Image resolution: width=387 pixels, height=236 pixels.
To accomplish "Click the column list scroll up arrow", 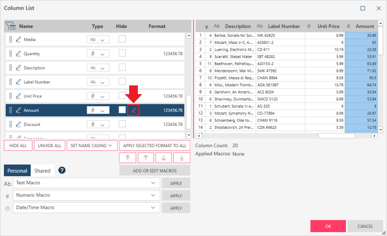I will tap(189, 36).
